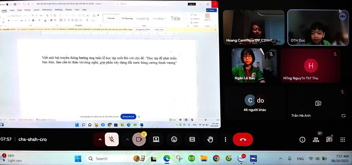352x165 pixels.
Task: Open the meeting details info icon
Action: (x=302, y=140)
